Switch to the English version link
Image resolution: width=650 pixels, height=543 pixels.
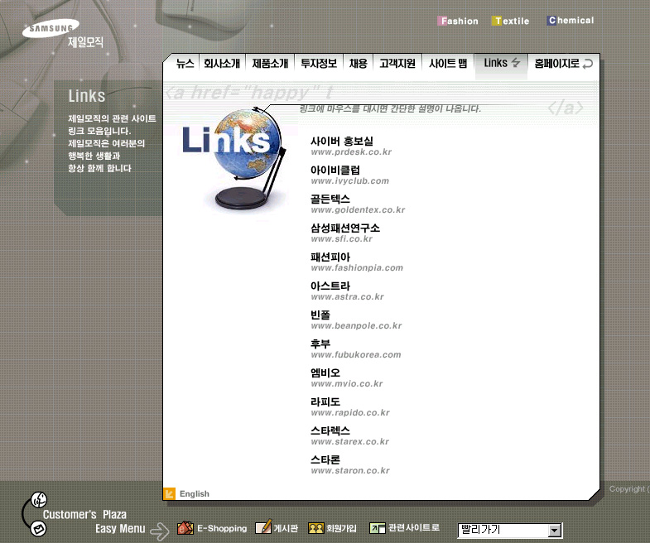[x=195, y=493]
